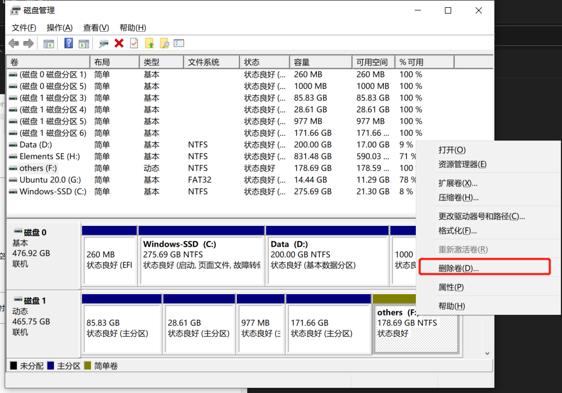This screenshot has width=562, height=393.
Task: Sort by the % 可用 column header
Action: (x=425, y=62)
